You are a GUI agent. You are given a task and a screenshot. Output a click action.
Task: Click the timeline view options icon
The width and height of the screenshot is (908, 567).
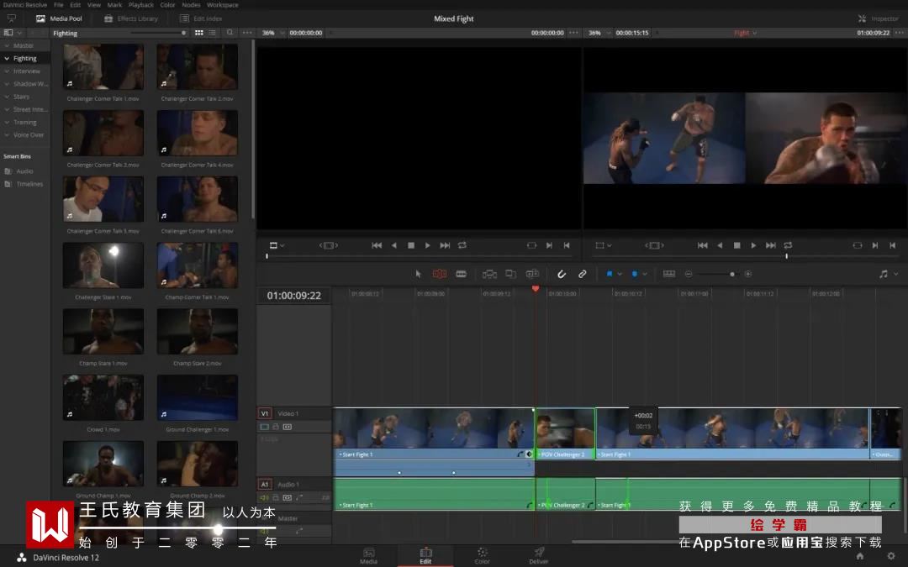(669, 274)
